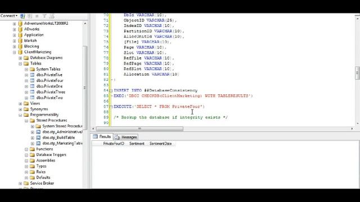Click the Types folder icon
Viewport: 360px width, 202px height.
point(33,166)
